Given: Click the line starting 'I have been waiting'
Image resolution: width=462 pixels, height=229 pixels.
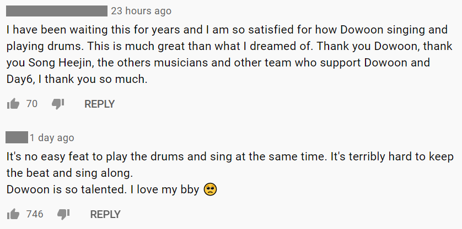Looking at the screenshot, I should tap(227, 30).
